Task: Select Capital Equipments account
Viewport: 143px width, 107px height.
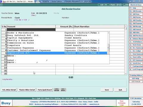Action: coord(57,38)
